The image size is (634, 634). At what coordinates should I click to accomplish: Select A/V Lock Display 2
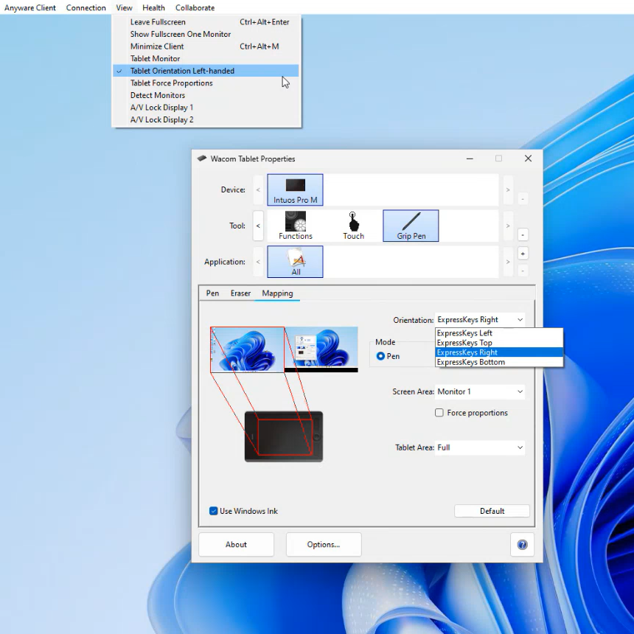pos(206,119)
